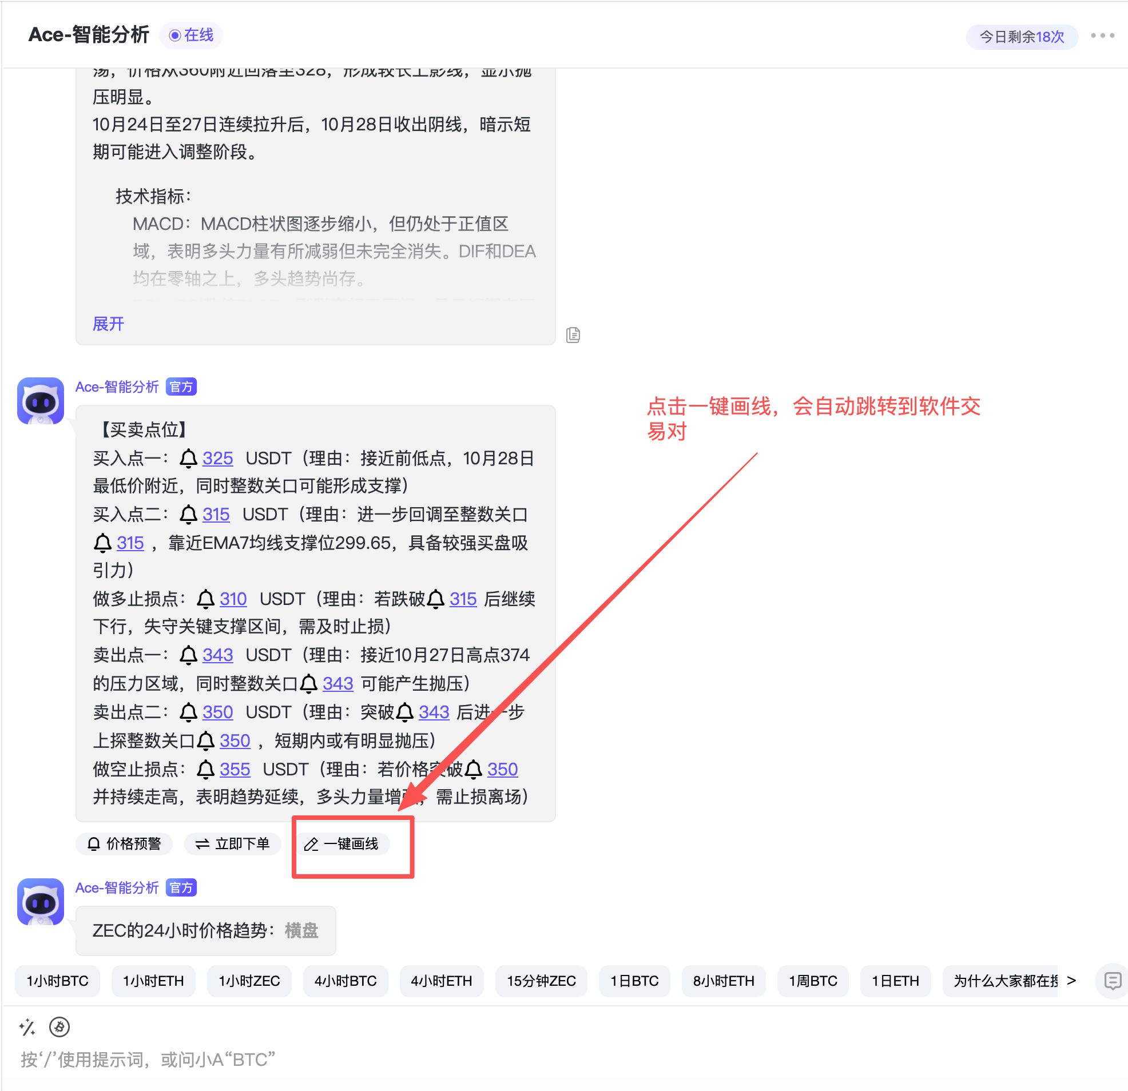Click the bell icon next to the 315 buy point
1128x1091 pixels.
point(187,515)
